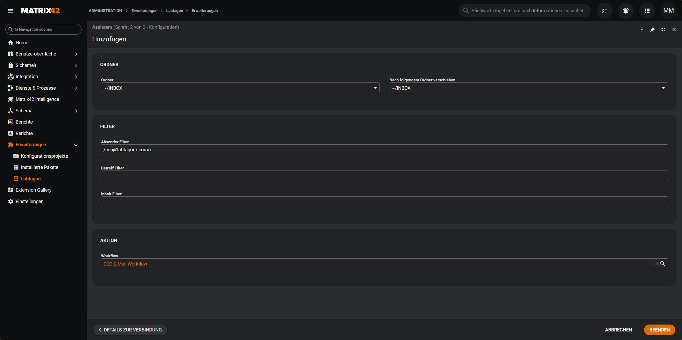Click the hamburger menu icon

[11, 11]
